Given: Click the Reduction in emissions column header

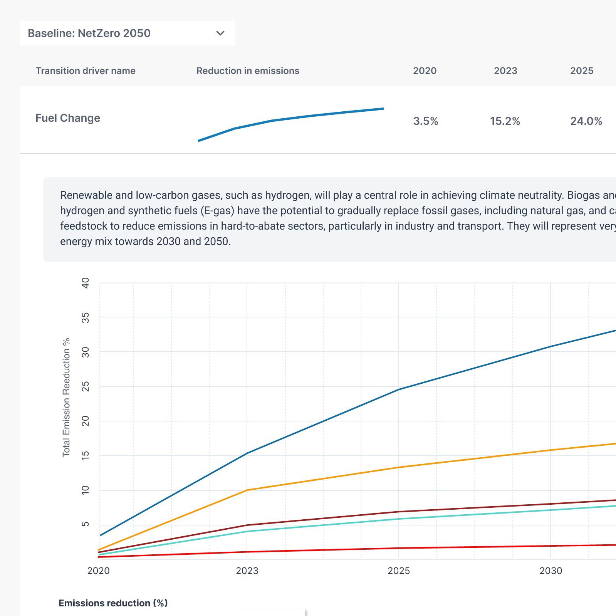Looking at the screenshot, I should click(x=248, y=71).
